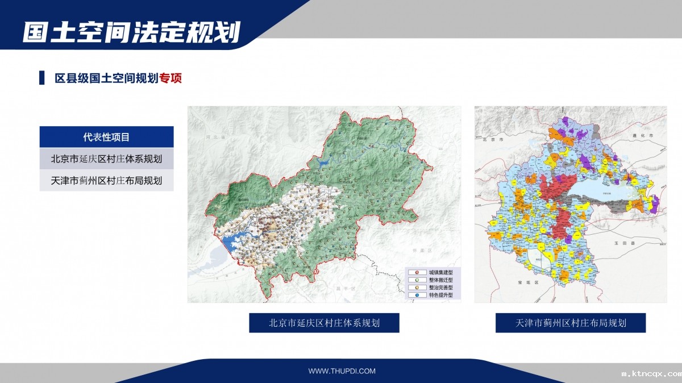Open the green Yanqing district map image
Screen dimensions: 682x383
(x=324, y=203)
